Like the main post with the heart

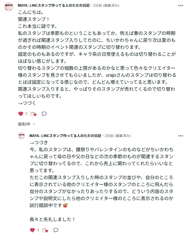pyautogui.click(x=21, y=114)
